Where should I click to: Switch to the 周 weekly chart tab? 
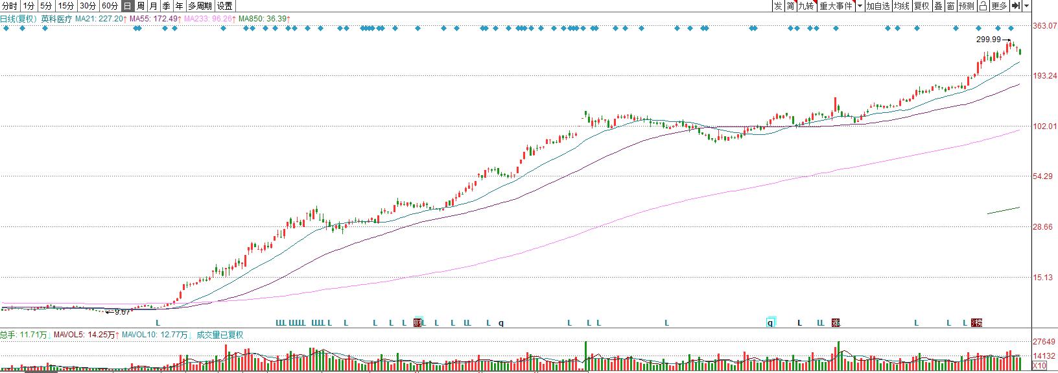[141, 6]
